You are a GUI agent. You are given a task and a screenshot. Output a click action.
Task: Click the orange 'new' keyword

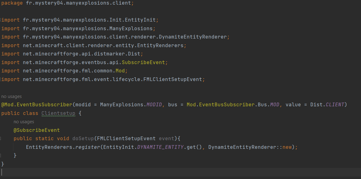[x=287, y=147]
